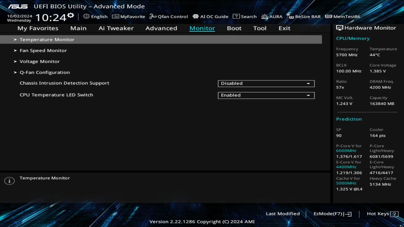This screenshot has height=227, width=404.
Task: Open the Boot menu
Action: pos(234,28)
